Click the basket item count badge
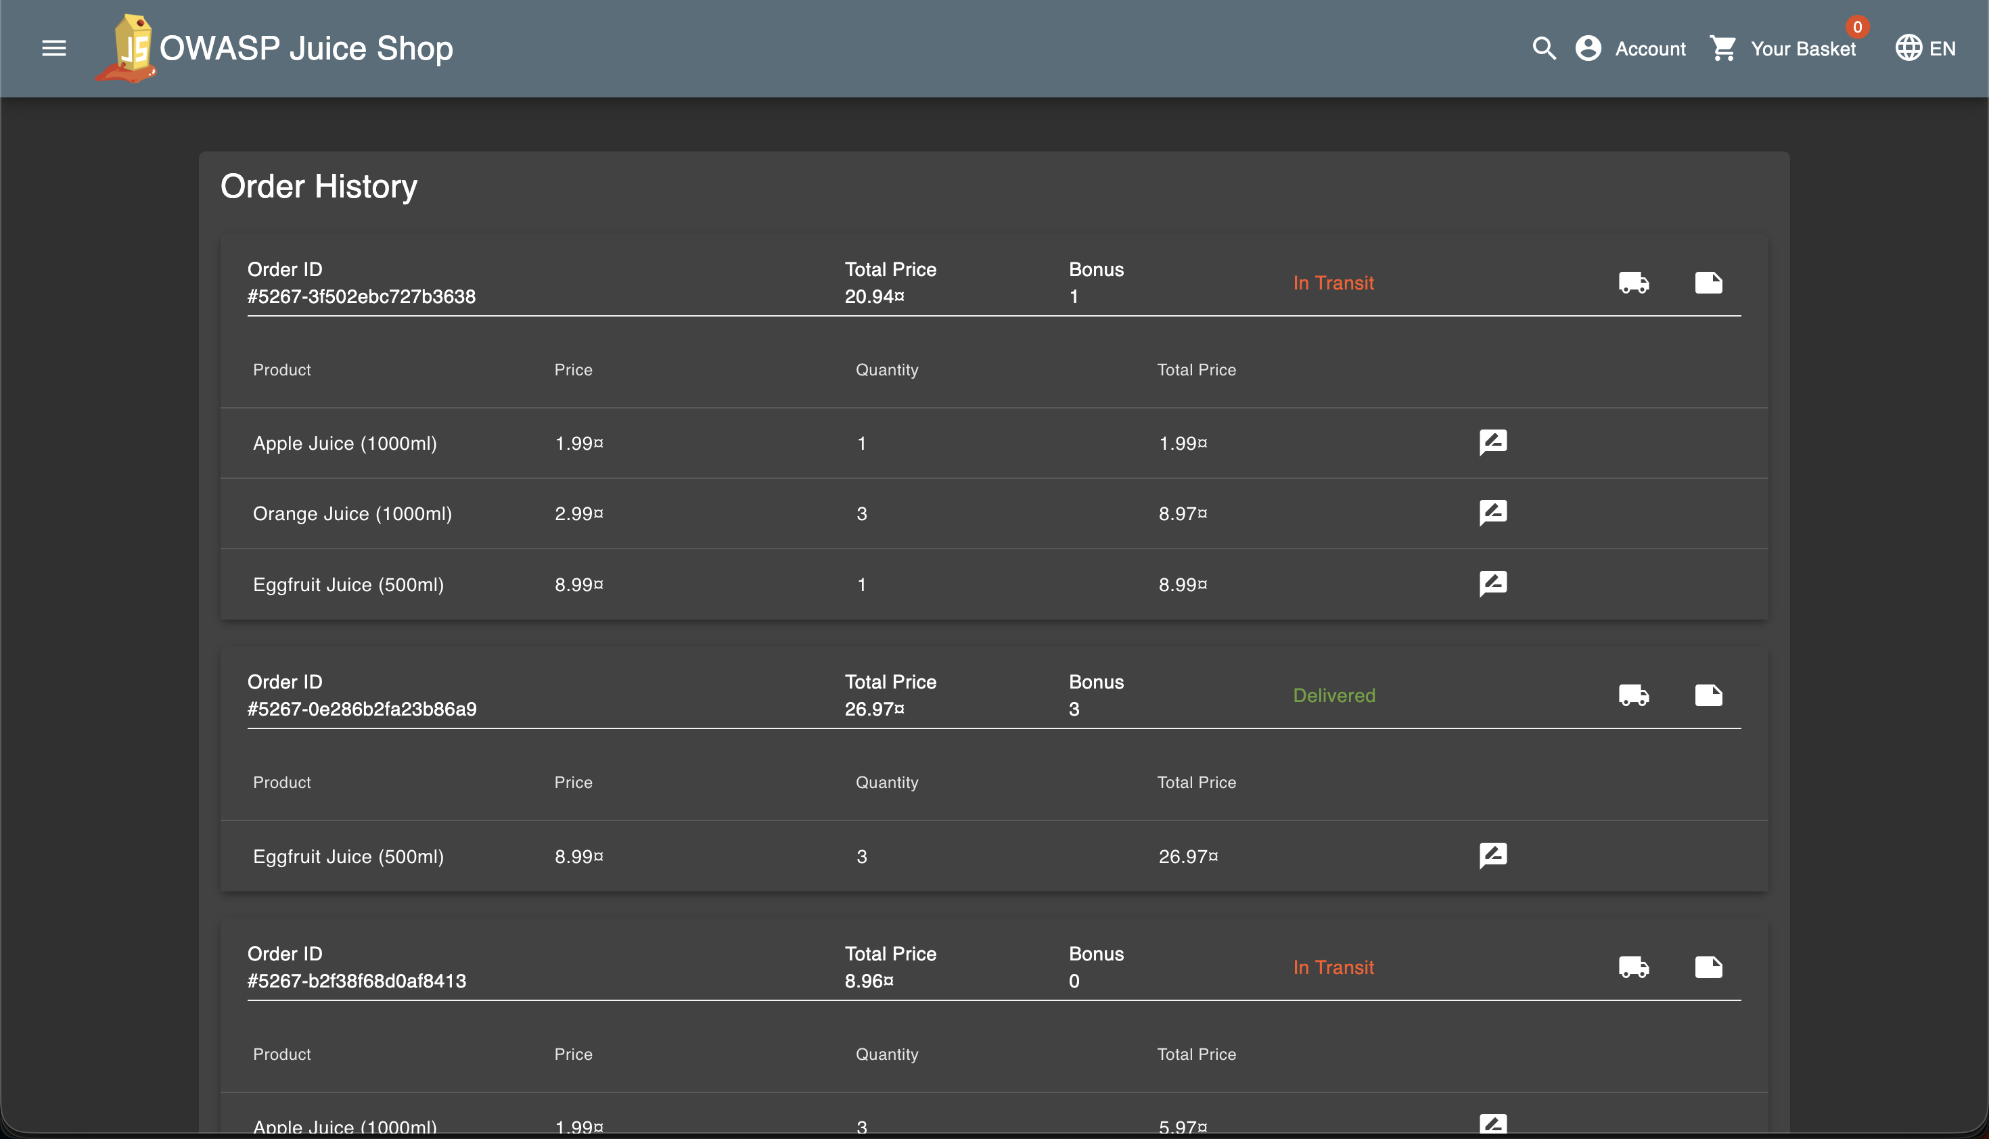The image size is (1989, 1139). coord(1857,27)
